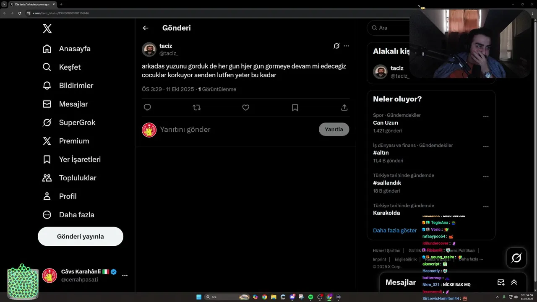Image resolution: width=537 pixels, height=302 pixels.
Task: Open Hizmet Şartları footer link
Action: point(386,250)
